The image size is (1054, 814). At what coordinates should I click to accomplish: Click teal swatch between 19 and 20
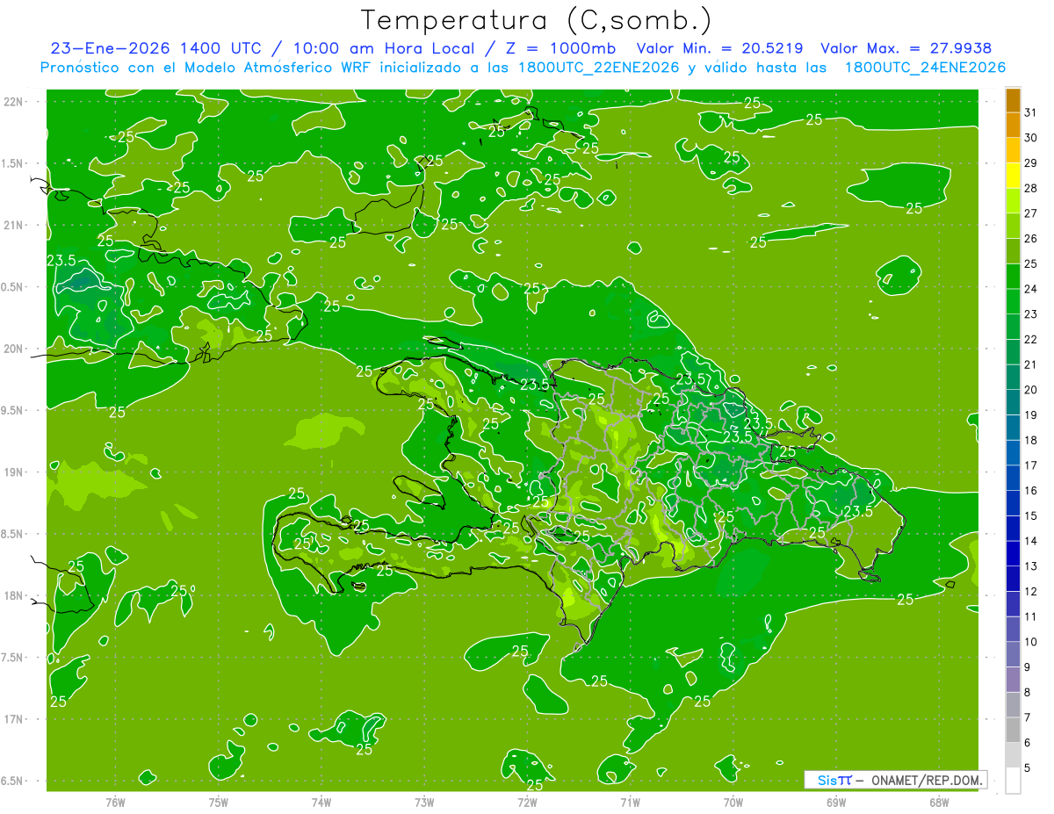[x=1013, y=402]
